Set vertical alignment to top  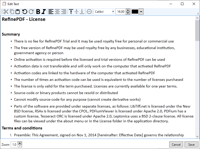coord(71,12)
